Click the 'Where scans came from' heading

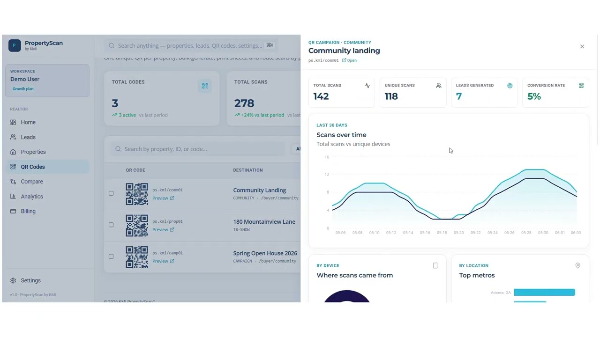click(355, 275)
